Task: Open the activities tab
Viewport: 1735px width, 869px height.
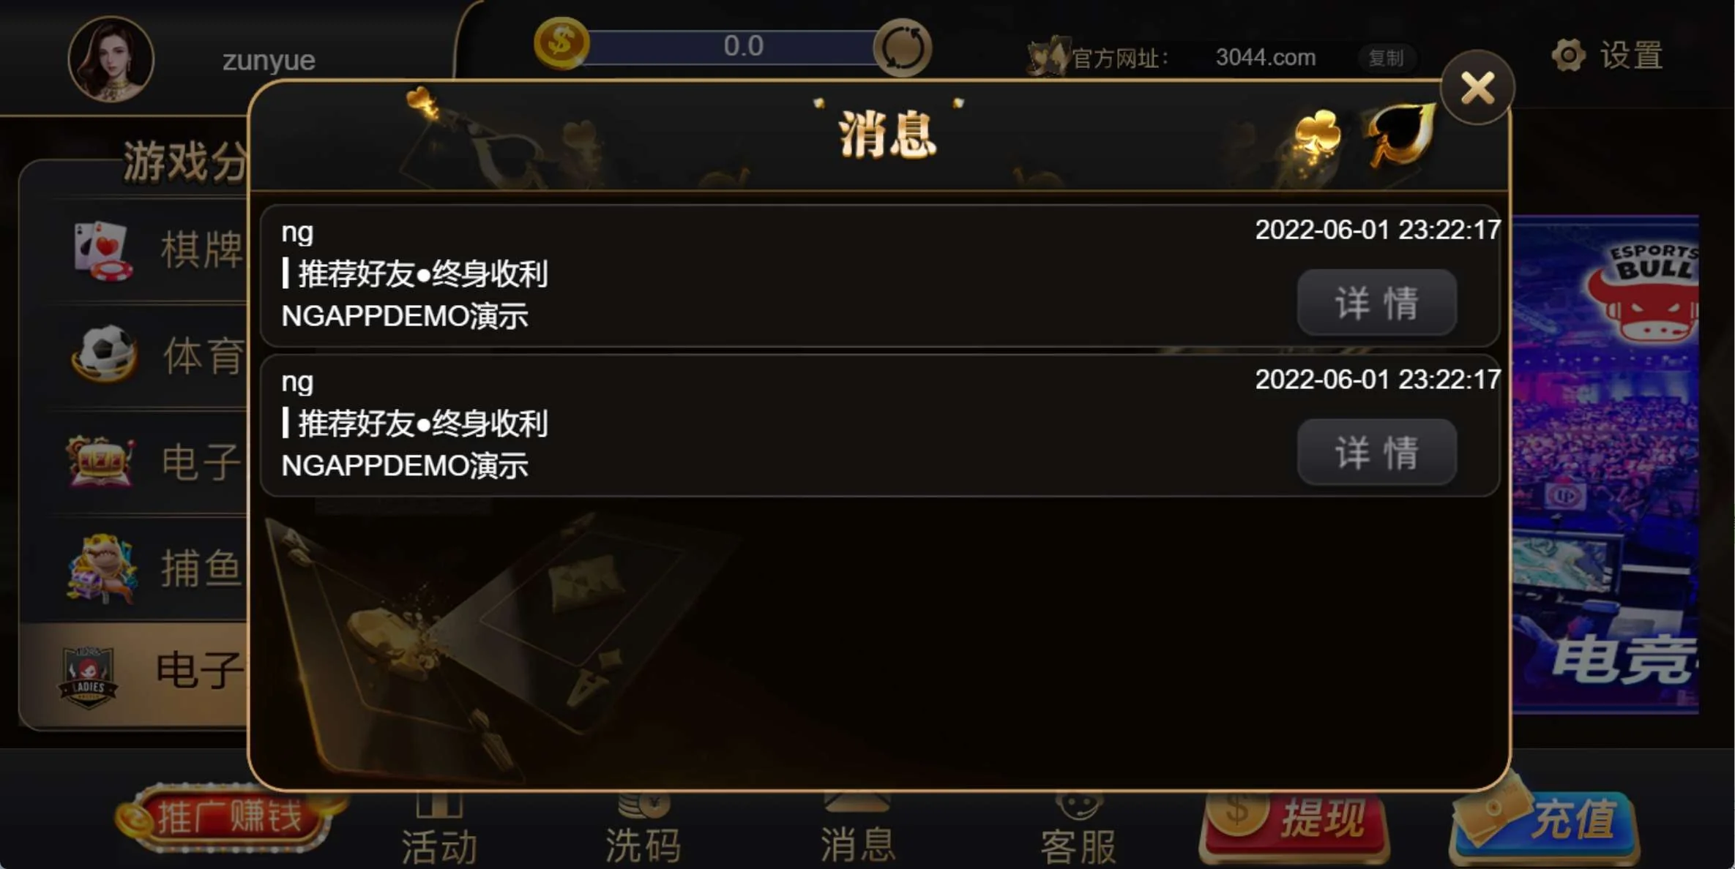Action: (x=439, y=831)
